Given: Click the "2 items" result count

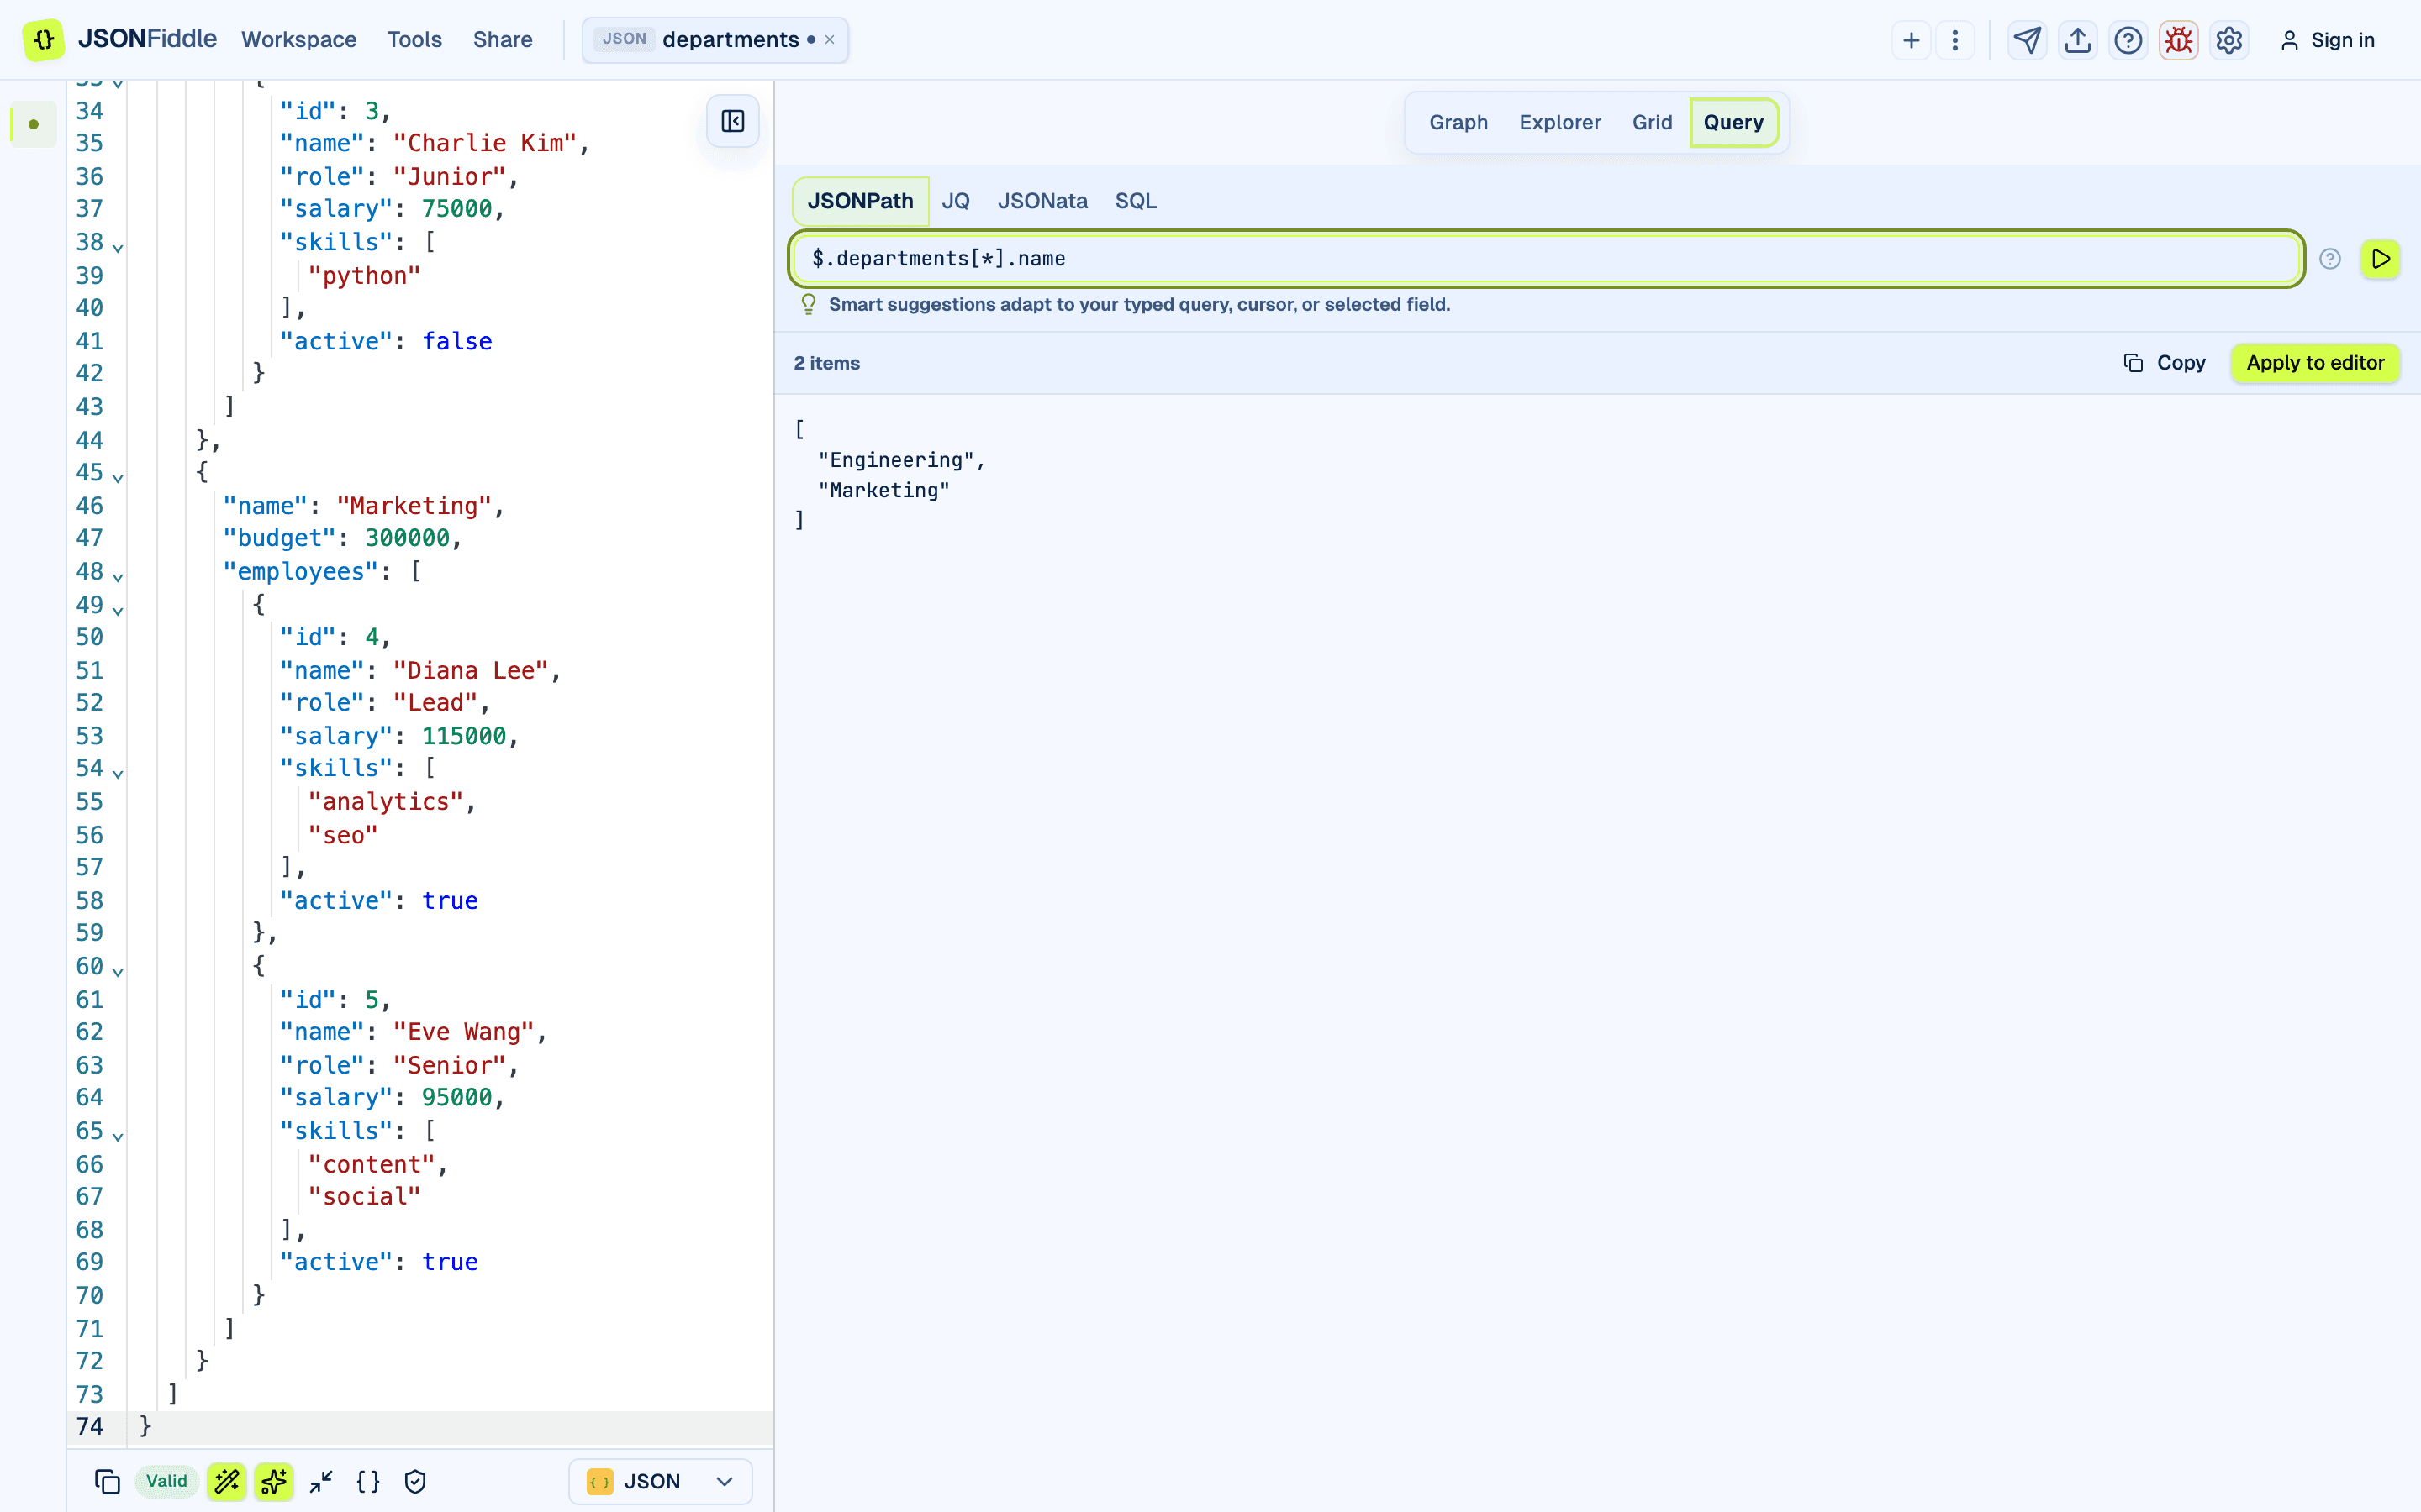Looking at the screenshot, I should pyautogui.click(x=826, y=363).
